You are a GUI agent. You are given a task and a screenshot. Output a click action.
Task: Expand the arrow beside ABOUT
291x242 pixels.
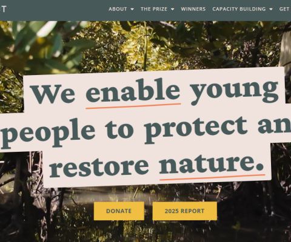pos(132,9)
